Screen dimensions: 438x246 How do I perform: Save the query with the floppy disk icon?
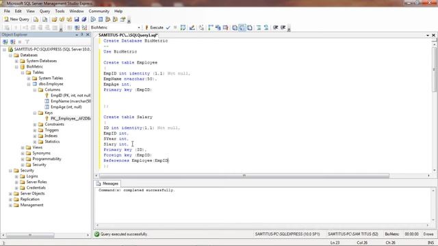click(x=77, y=19)
